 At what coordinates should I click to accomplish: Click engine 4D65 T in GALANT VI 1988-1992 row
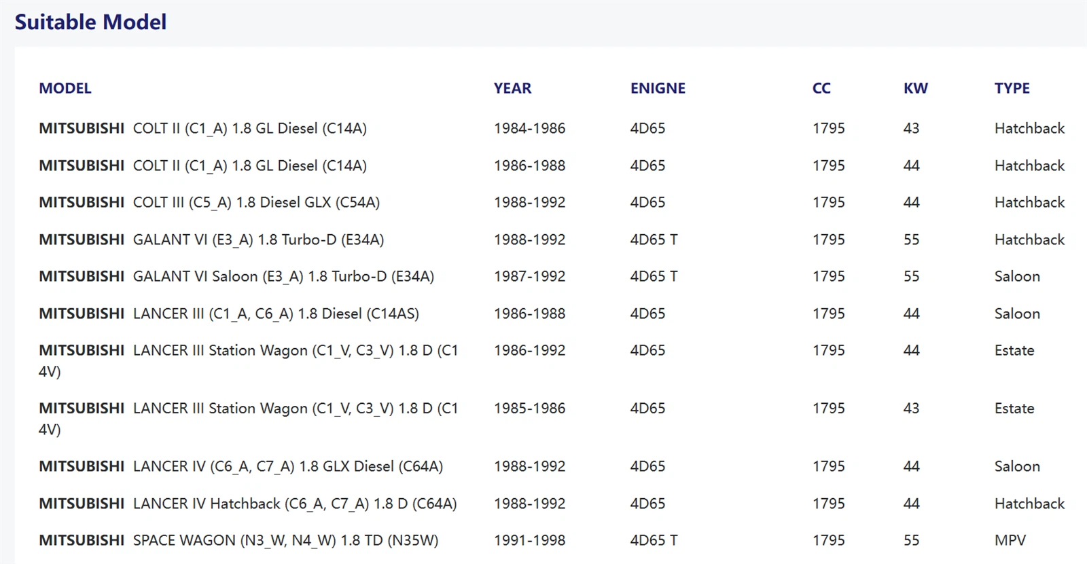(654, 240)
